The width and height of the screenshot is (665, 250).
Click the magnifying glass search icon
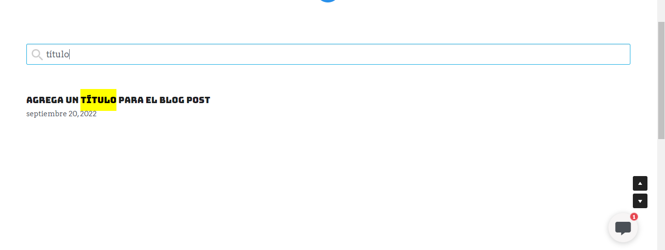(37, 54)
